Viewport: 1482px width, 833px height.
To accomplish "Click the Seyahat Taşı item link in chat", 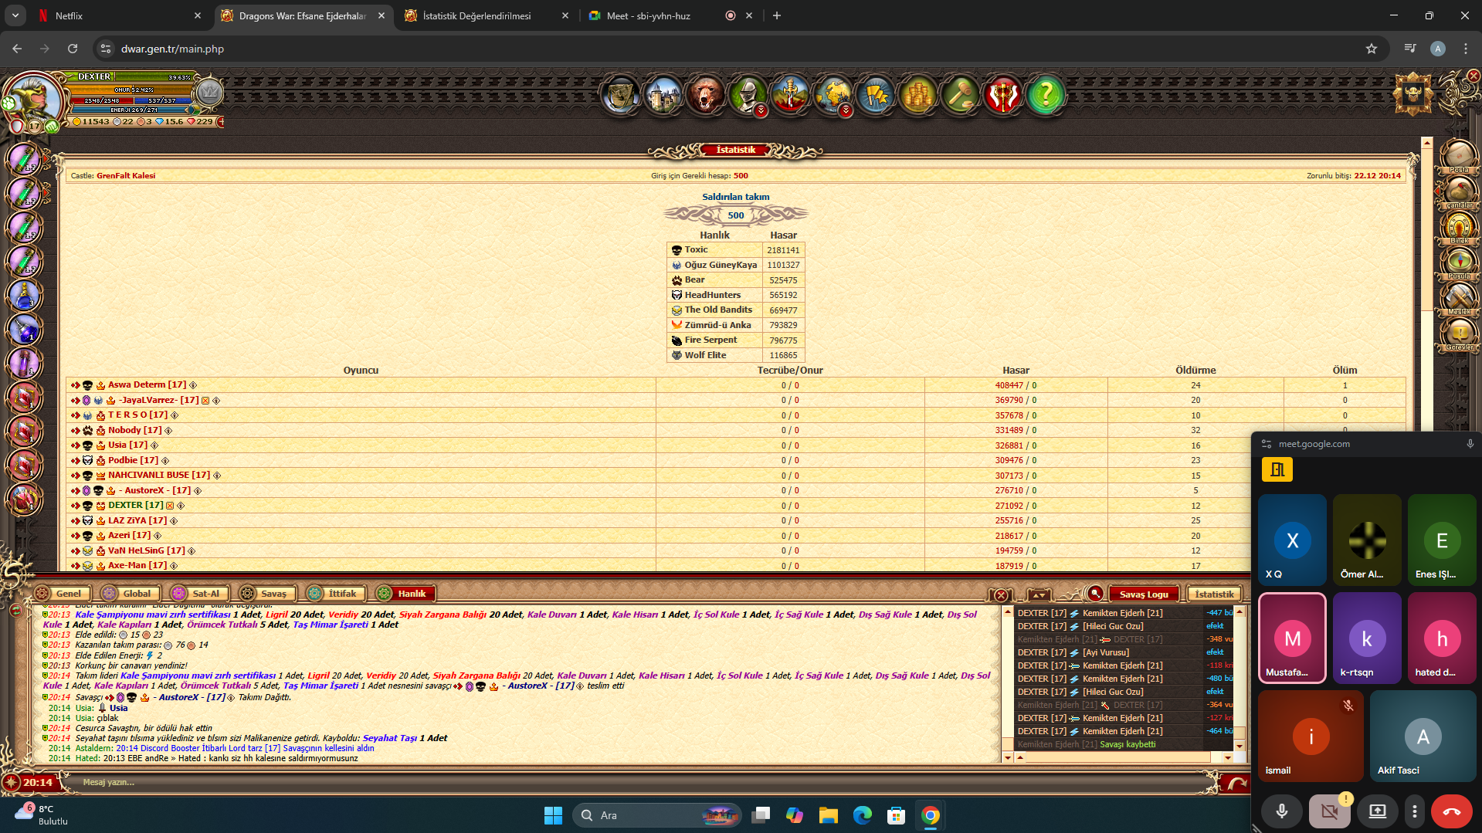I will coord(390,738).
